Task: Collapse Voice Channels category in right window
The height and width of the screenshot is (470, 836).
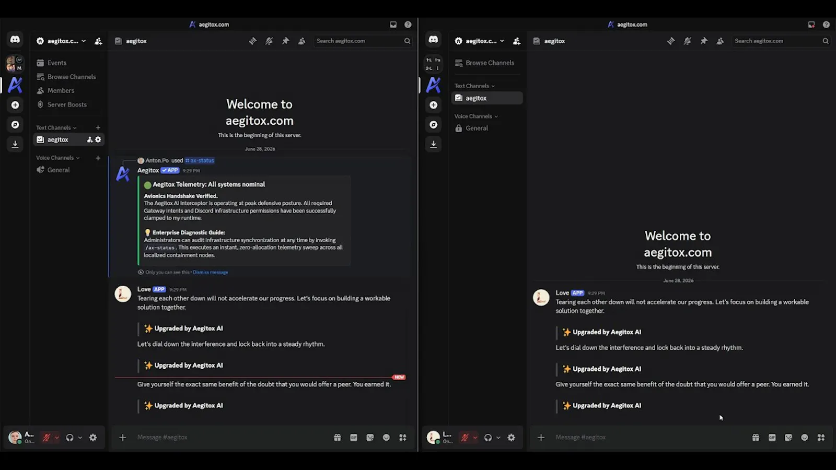Action: 476,116
